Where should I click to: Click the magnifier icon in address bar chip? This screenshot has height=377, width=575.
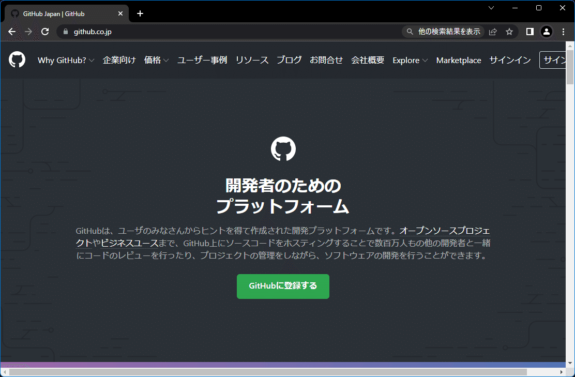[410, 32]
